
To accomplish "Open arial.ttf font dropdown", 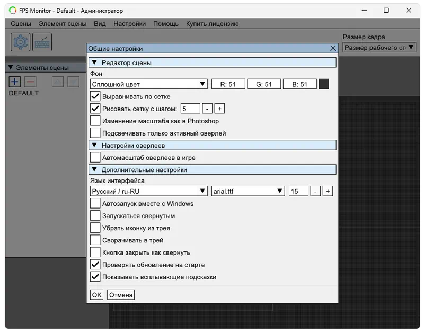I will pos(248,191).
